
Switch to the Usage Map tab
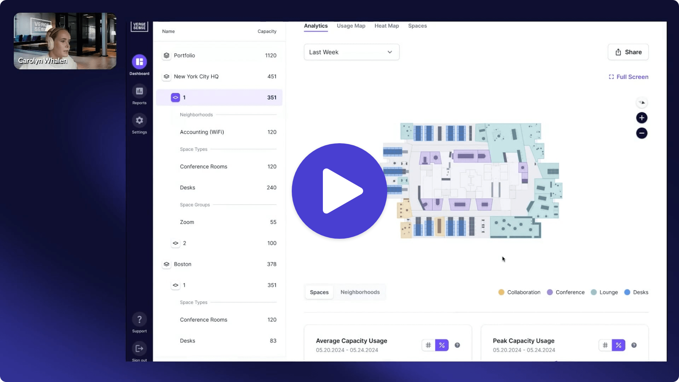(x=351, y=26)
